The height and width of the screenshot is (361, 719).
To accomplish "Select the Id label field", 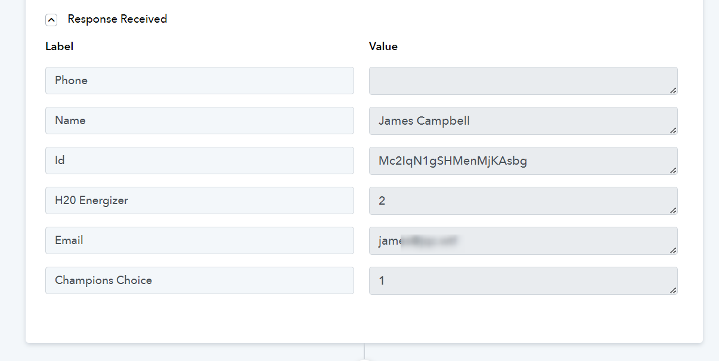I will (x=200, y=161).
